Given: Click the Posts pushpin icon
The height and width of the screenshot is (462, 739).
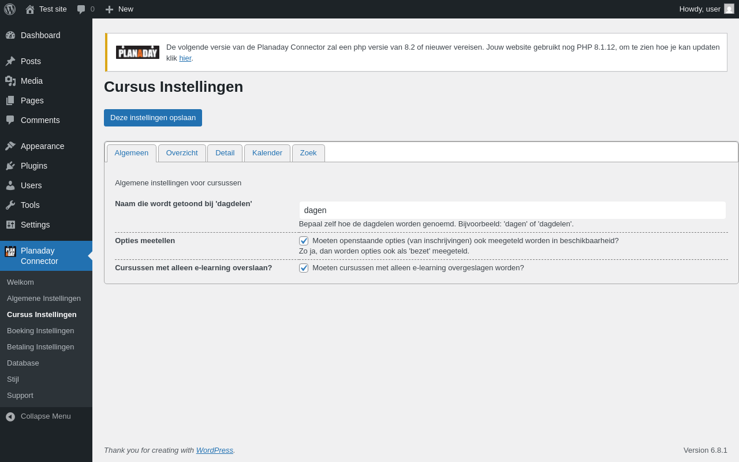Looking at the screenshot, I should pos(10,61).
